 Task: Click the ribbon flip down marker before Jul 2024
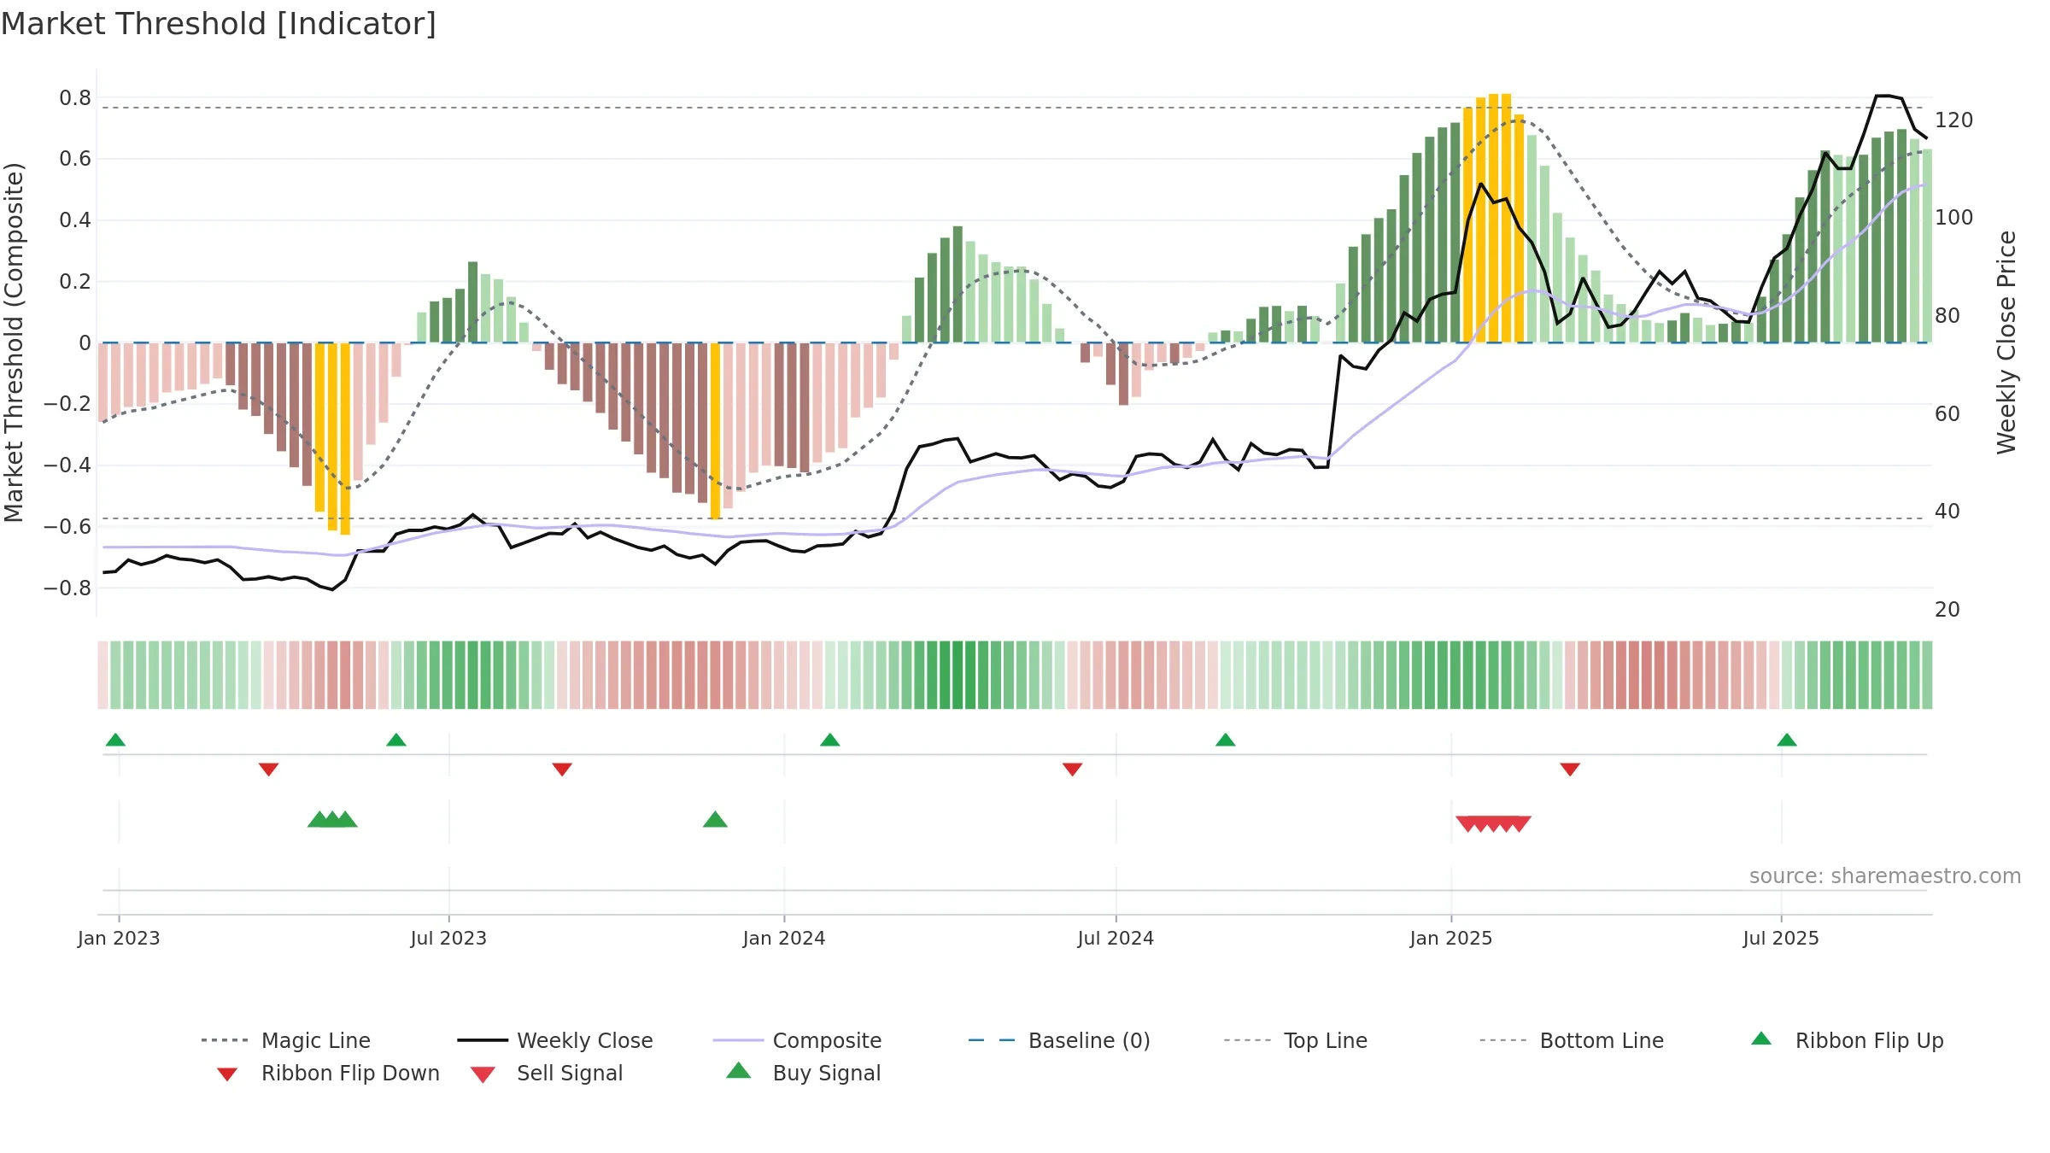coord(1073,770)
